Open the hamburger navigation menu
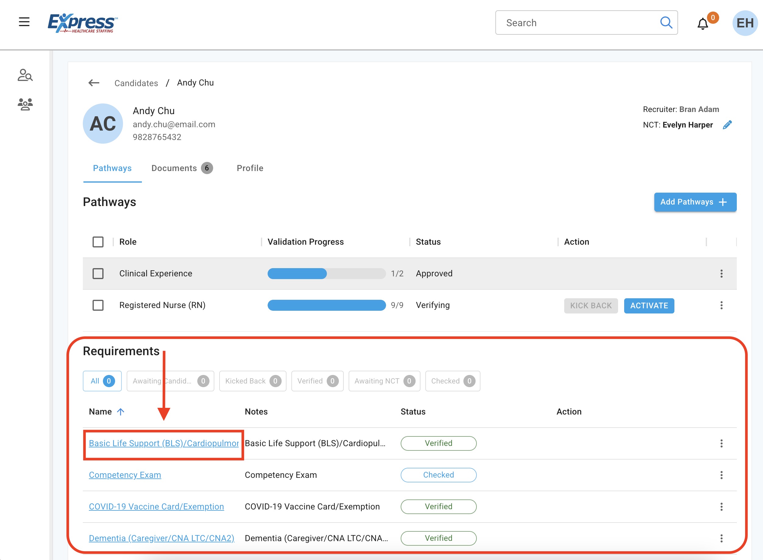763x560 pixels. pos(24,22)
